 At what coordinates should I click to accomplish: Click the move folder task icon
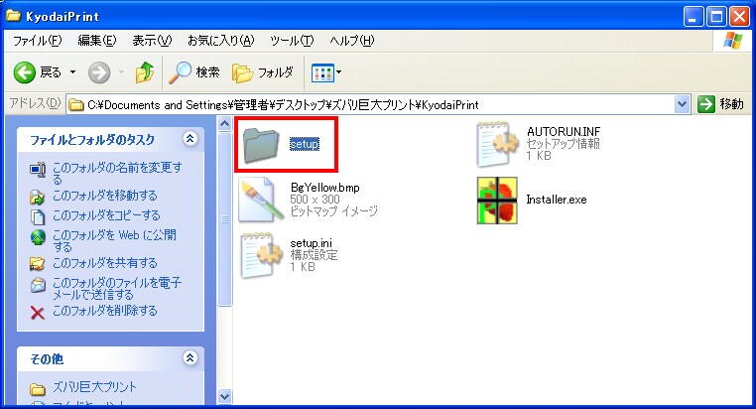38,197
